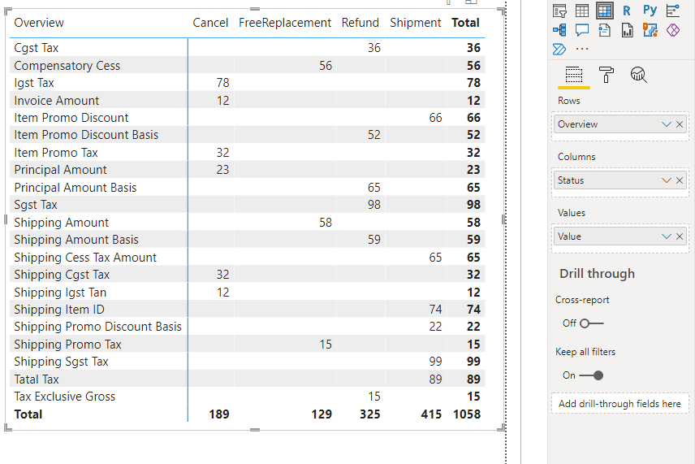Remove the Value field from Values

point(680,236)
